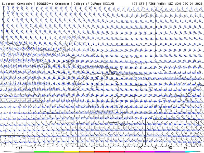The image size is (204, 153).
Task: Click the 15 value on the color scale
Action: click(125, 148)
